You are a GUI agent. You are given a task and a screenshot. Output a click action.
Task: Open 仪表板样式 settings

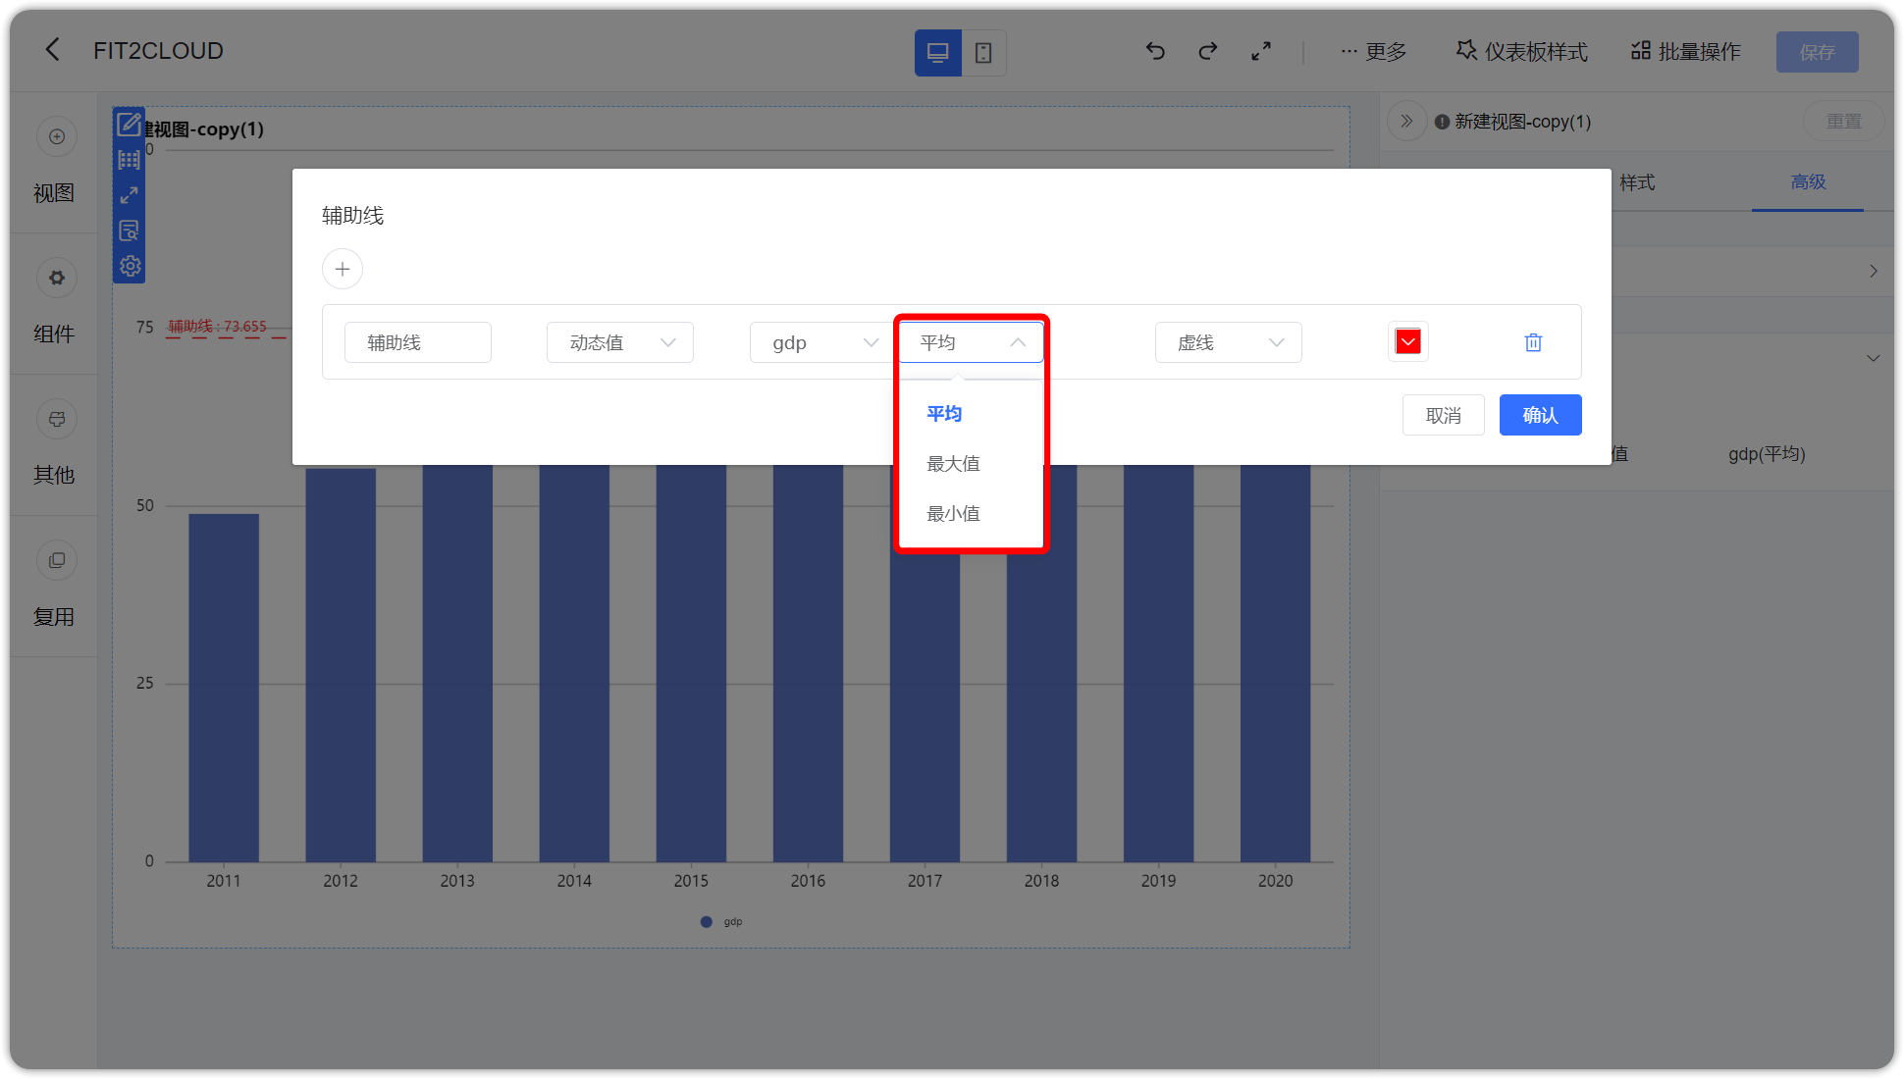click(1522, 51)
